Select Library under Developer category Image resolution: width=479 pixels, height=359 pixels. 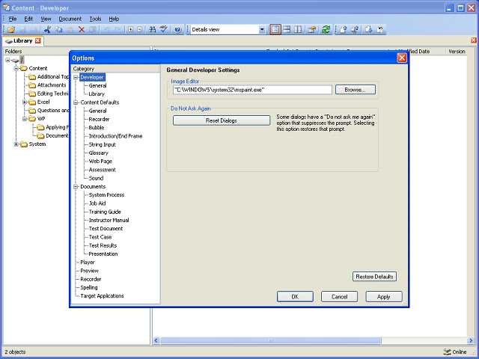(x=97, y=94)
